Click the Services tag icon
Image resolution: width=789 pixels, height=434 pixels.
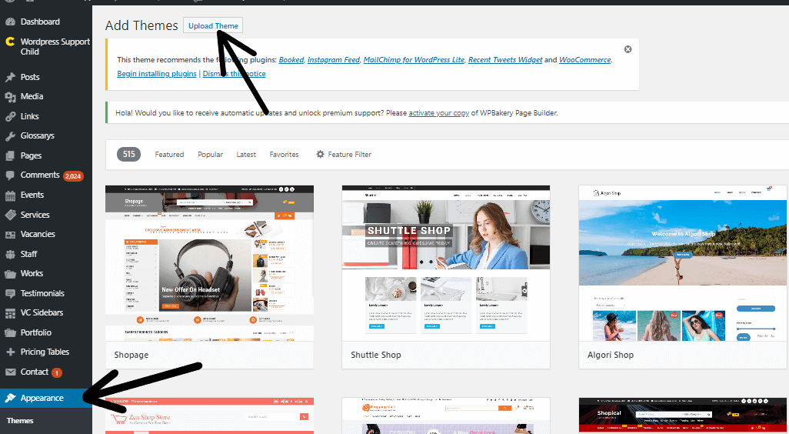(x=10, y=215)
